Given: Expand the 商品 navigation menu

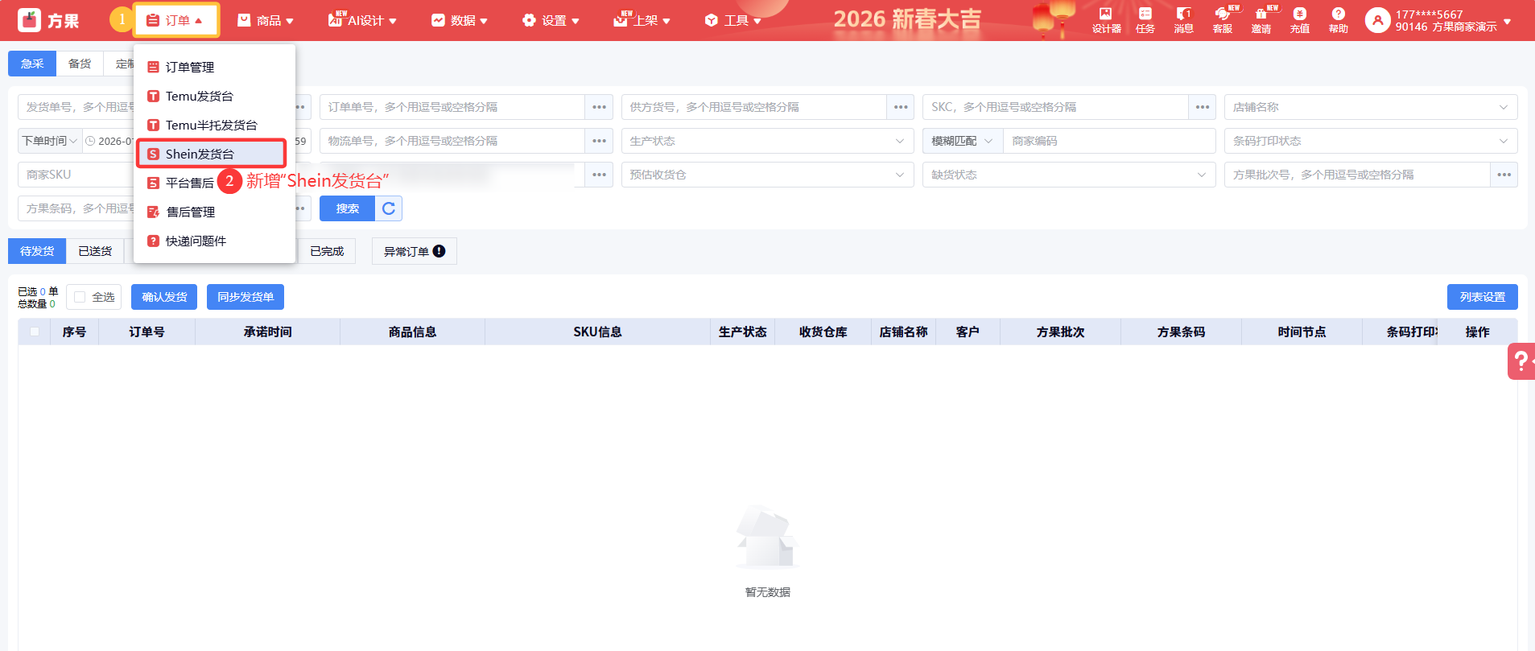Looking at the screenshot, I should (x=266, y=20).
